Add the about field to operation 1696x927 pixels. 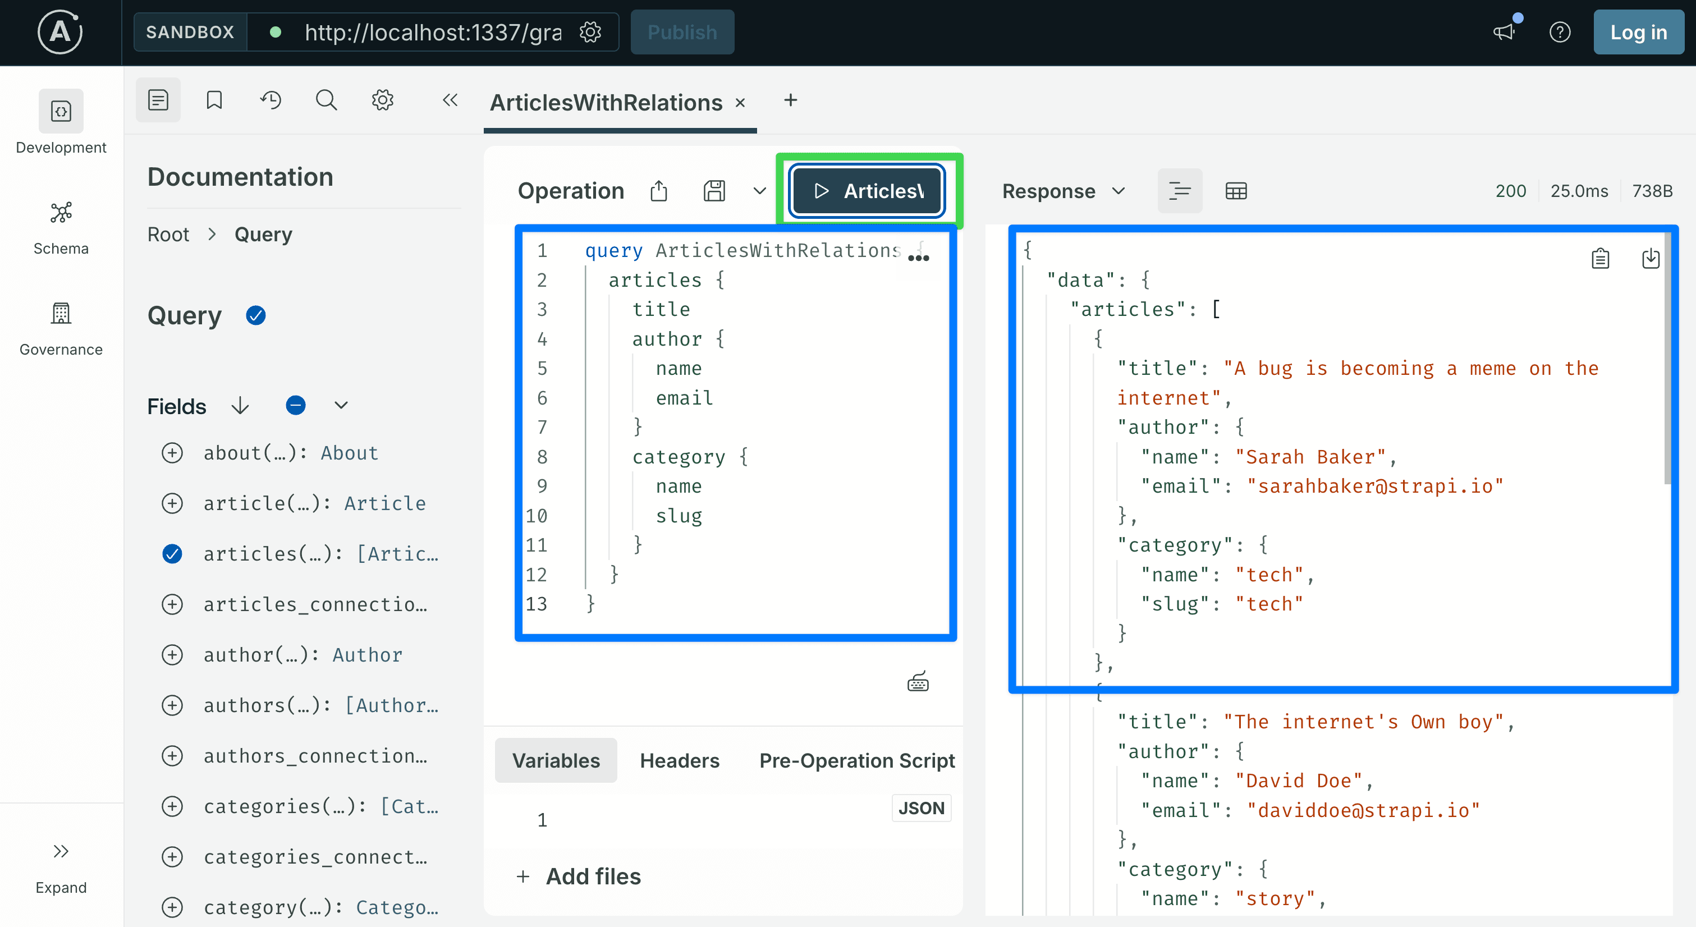point(172,453)
